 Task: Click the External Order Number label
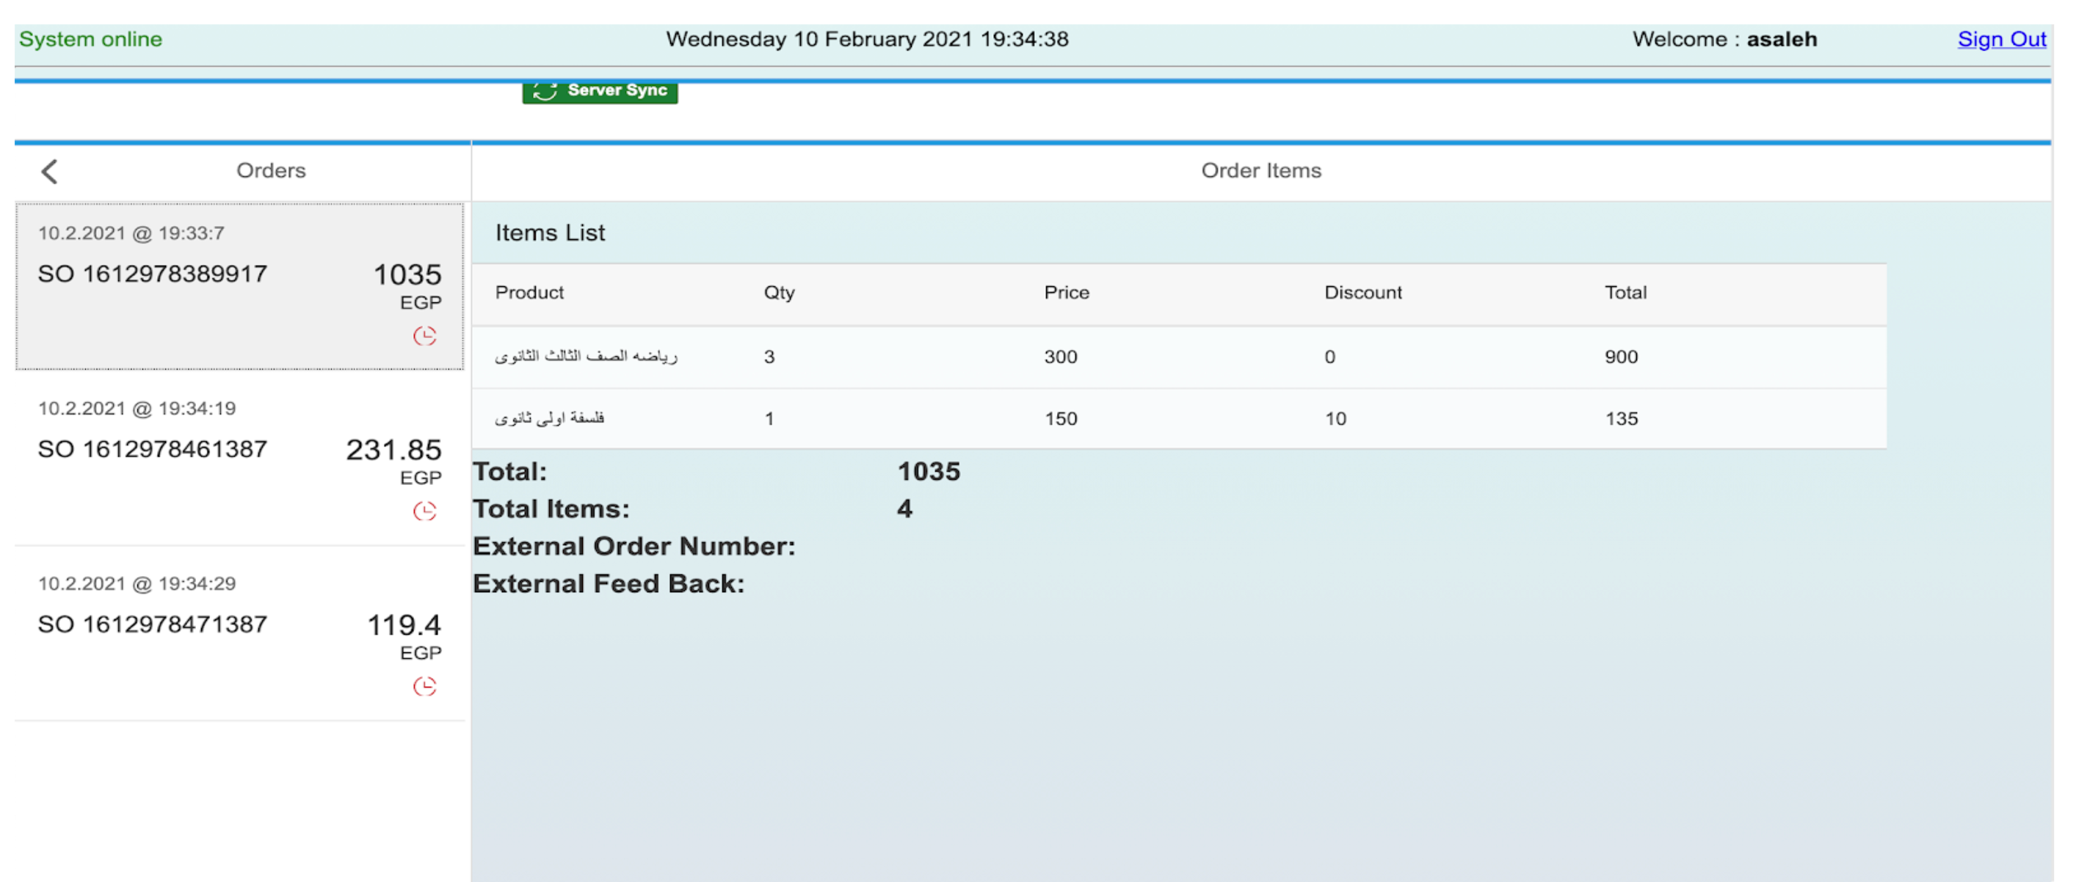pyautogui.click(x=634, y=547)
